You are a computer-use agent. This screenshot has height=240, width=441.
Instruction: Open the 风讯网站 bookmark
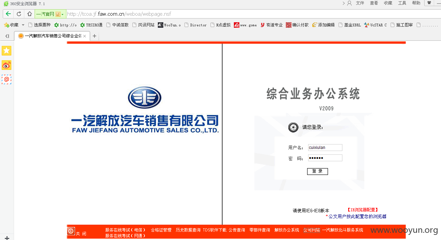[143, 25]
